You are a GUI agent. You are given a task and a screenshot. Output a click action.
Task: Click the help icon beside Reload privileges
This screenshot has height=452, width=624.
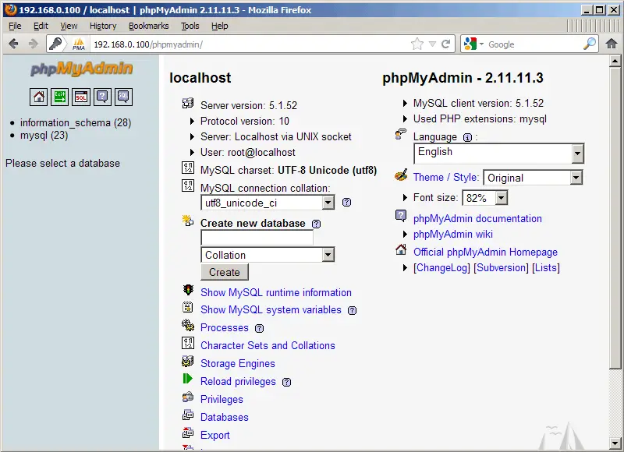(x=286, y=382)
